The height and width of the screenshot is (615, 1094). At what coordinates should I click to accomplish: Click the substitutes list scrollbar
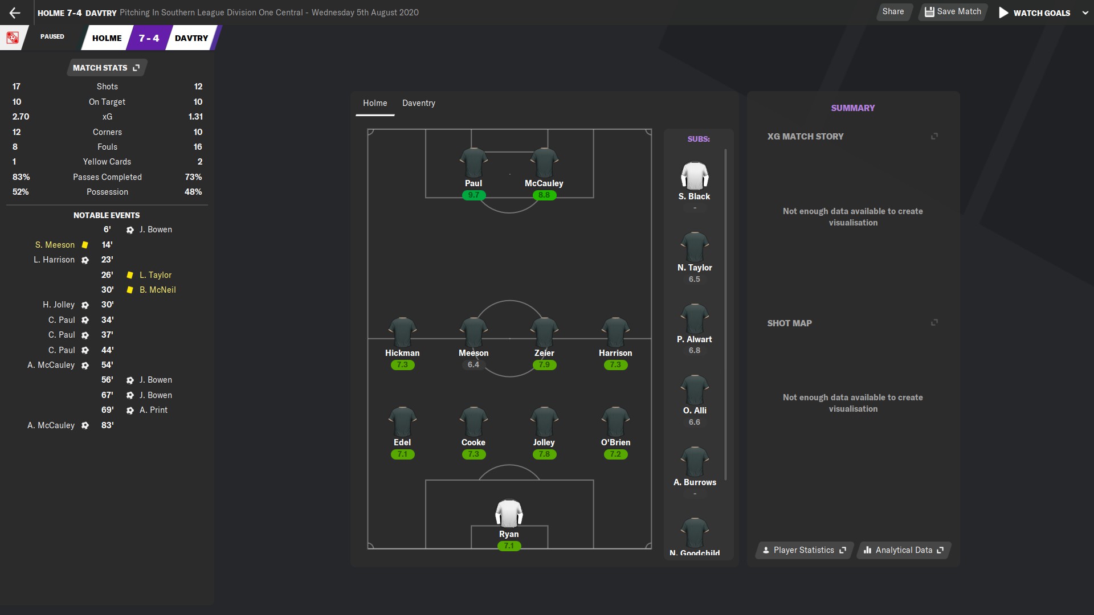725,313
